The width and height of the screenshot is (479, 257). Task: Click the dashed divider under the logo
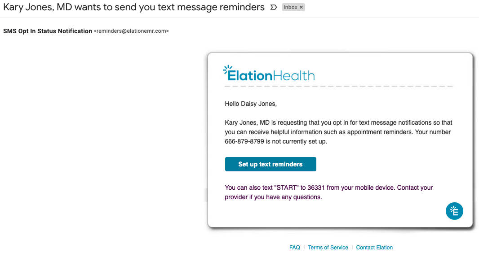click(x=338, y=86)
